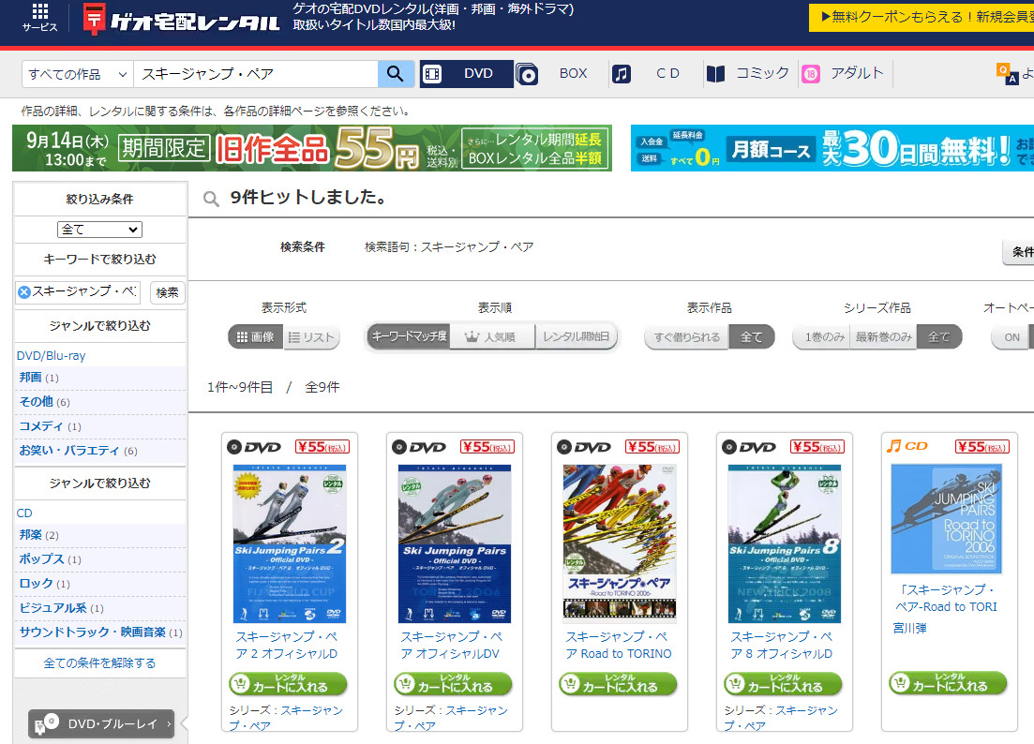Open the CD music note category icon
Image resolution: width=1034 pixels, height=744 pixels.
pos(622,74)
